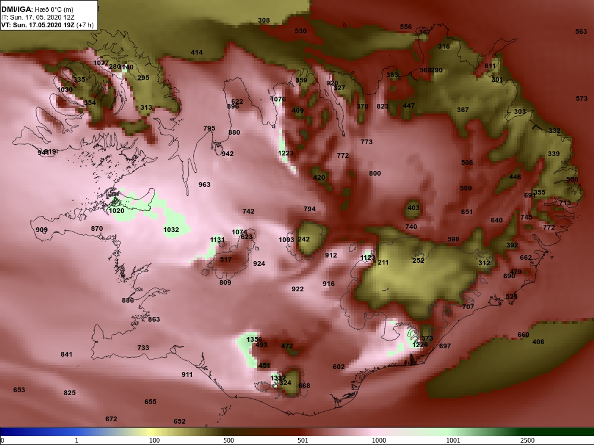
Task: Click legend label 1000 on color scale
Action: click(x=379, y=440)
